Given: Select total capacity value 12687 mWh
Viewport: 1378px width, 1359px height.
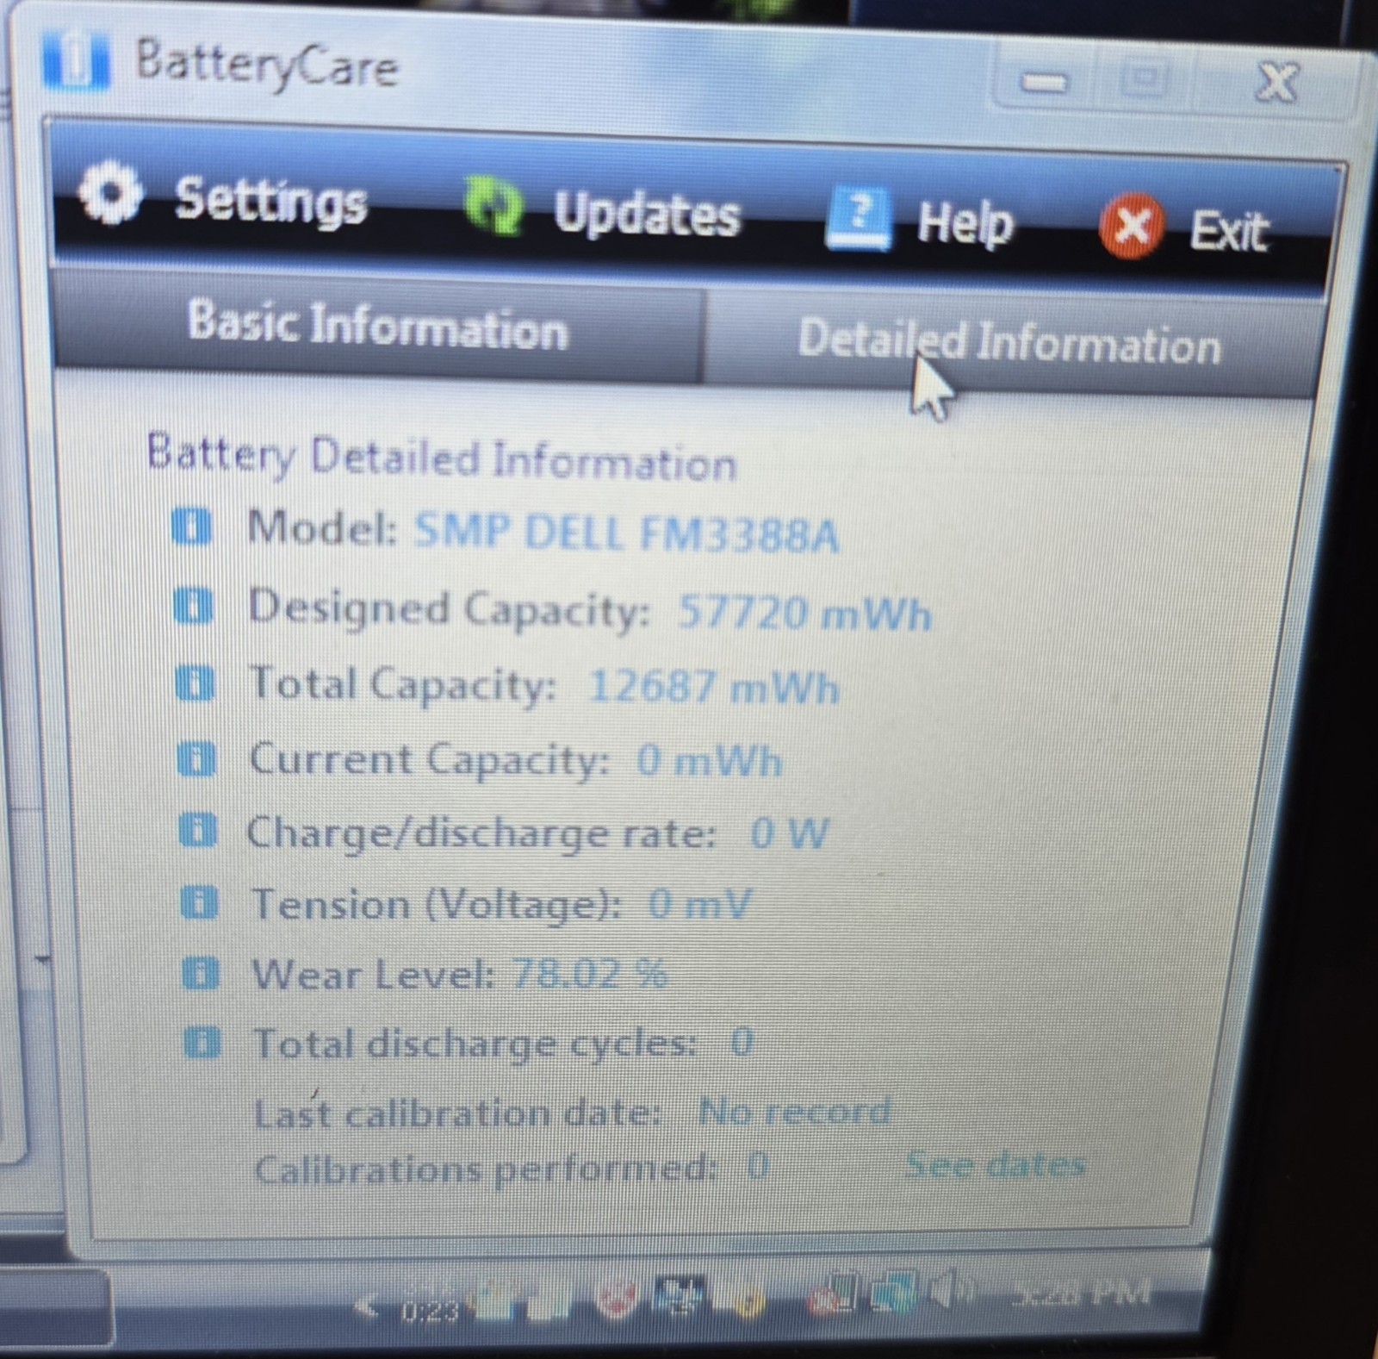Looking at the screenshot, I should [x=713, y=688].
